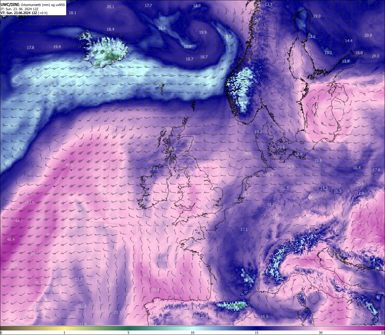The height and width of the screenshot is (335, 385).
Task: Click the map value '22.6'
Action: click(x=83, y=306)
